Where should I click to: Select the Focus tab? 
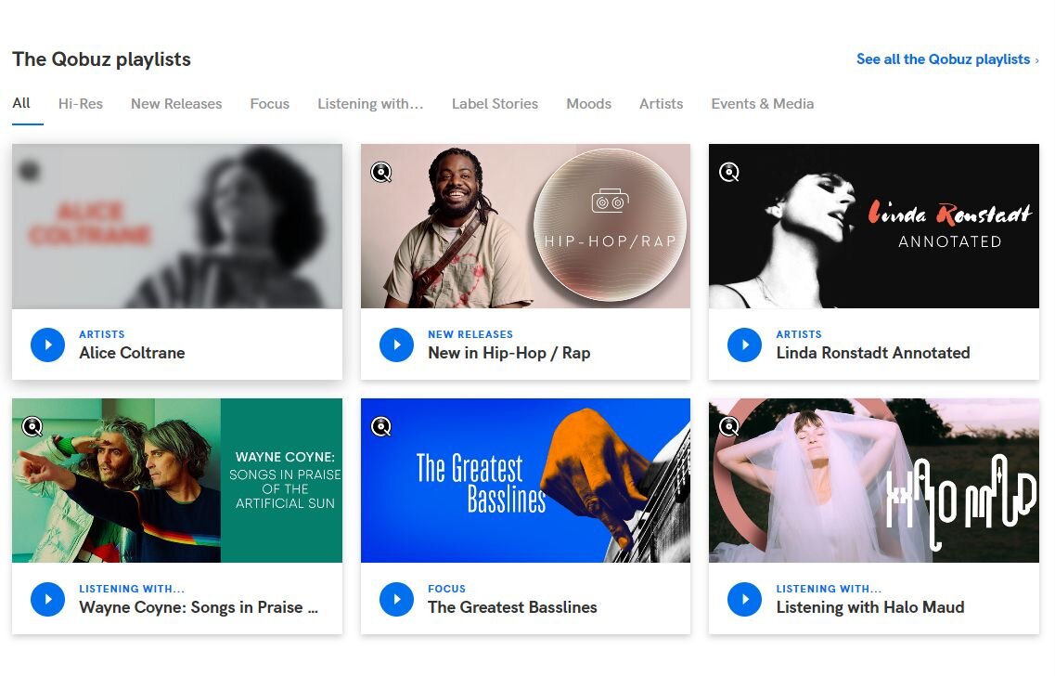(270, 104)
